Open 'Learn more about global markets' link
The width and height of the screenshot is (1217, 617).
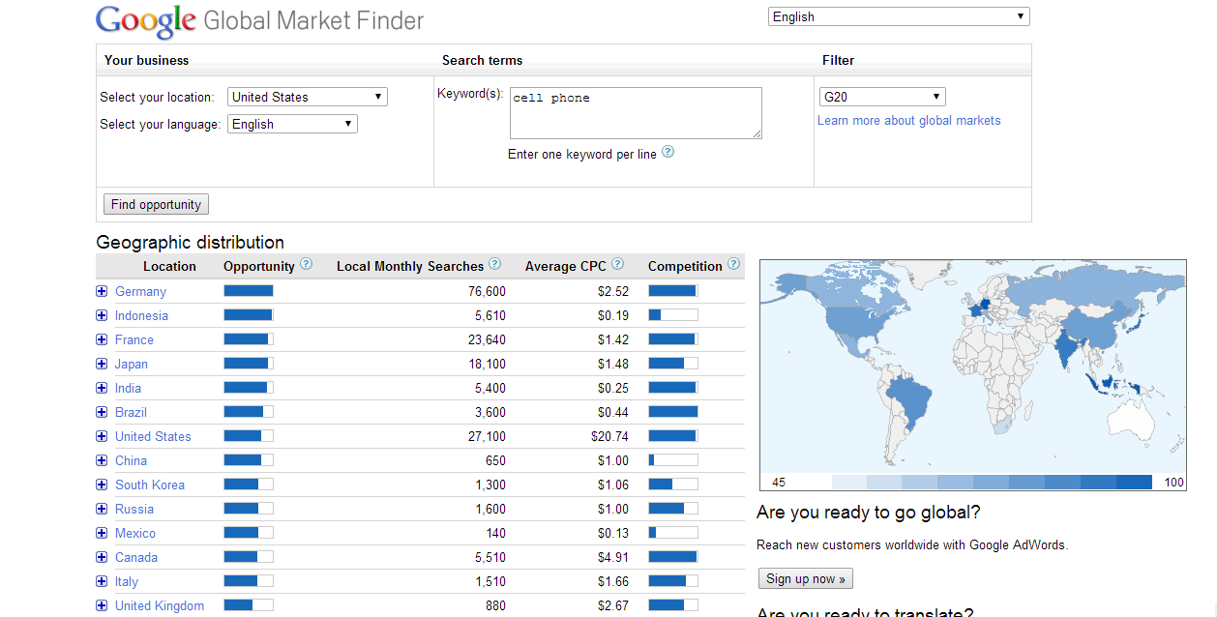point(909,121)
